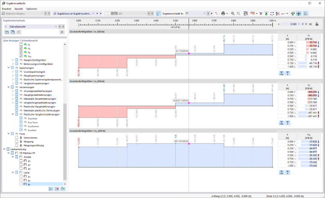This screenshot has width=325, height=198.
Task: Click the nxy table value -73.442 at x 1.000
Action: (313, 165)
